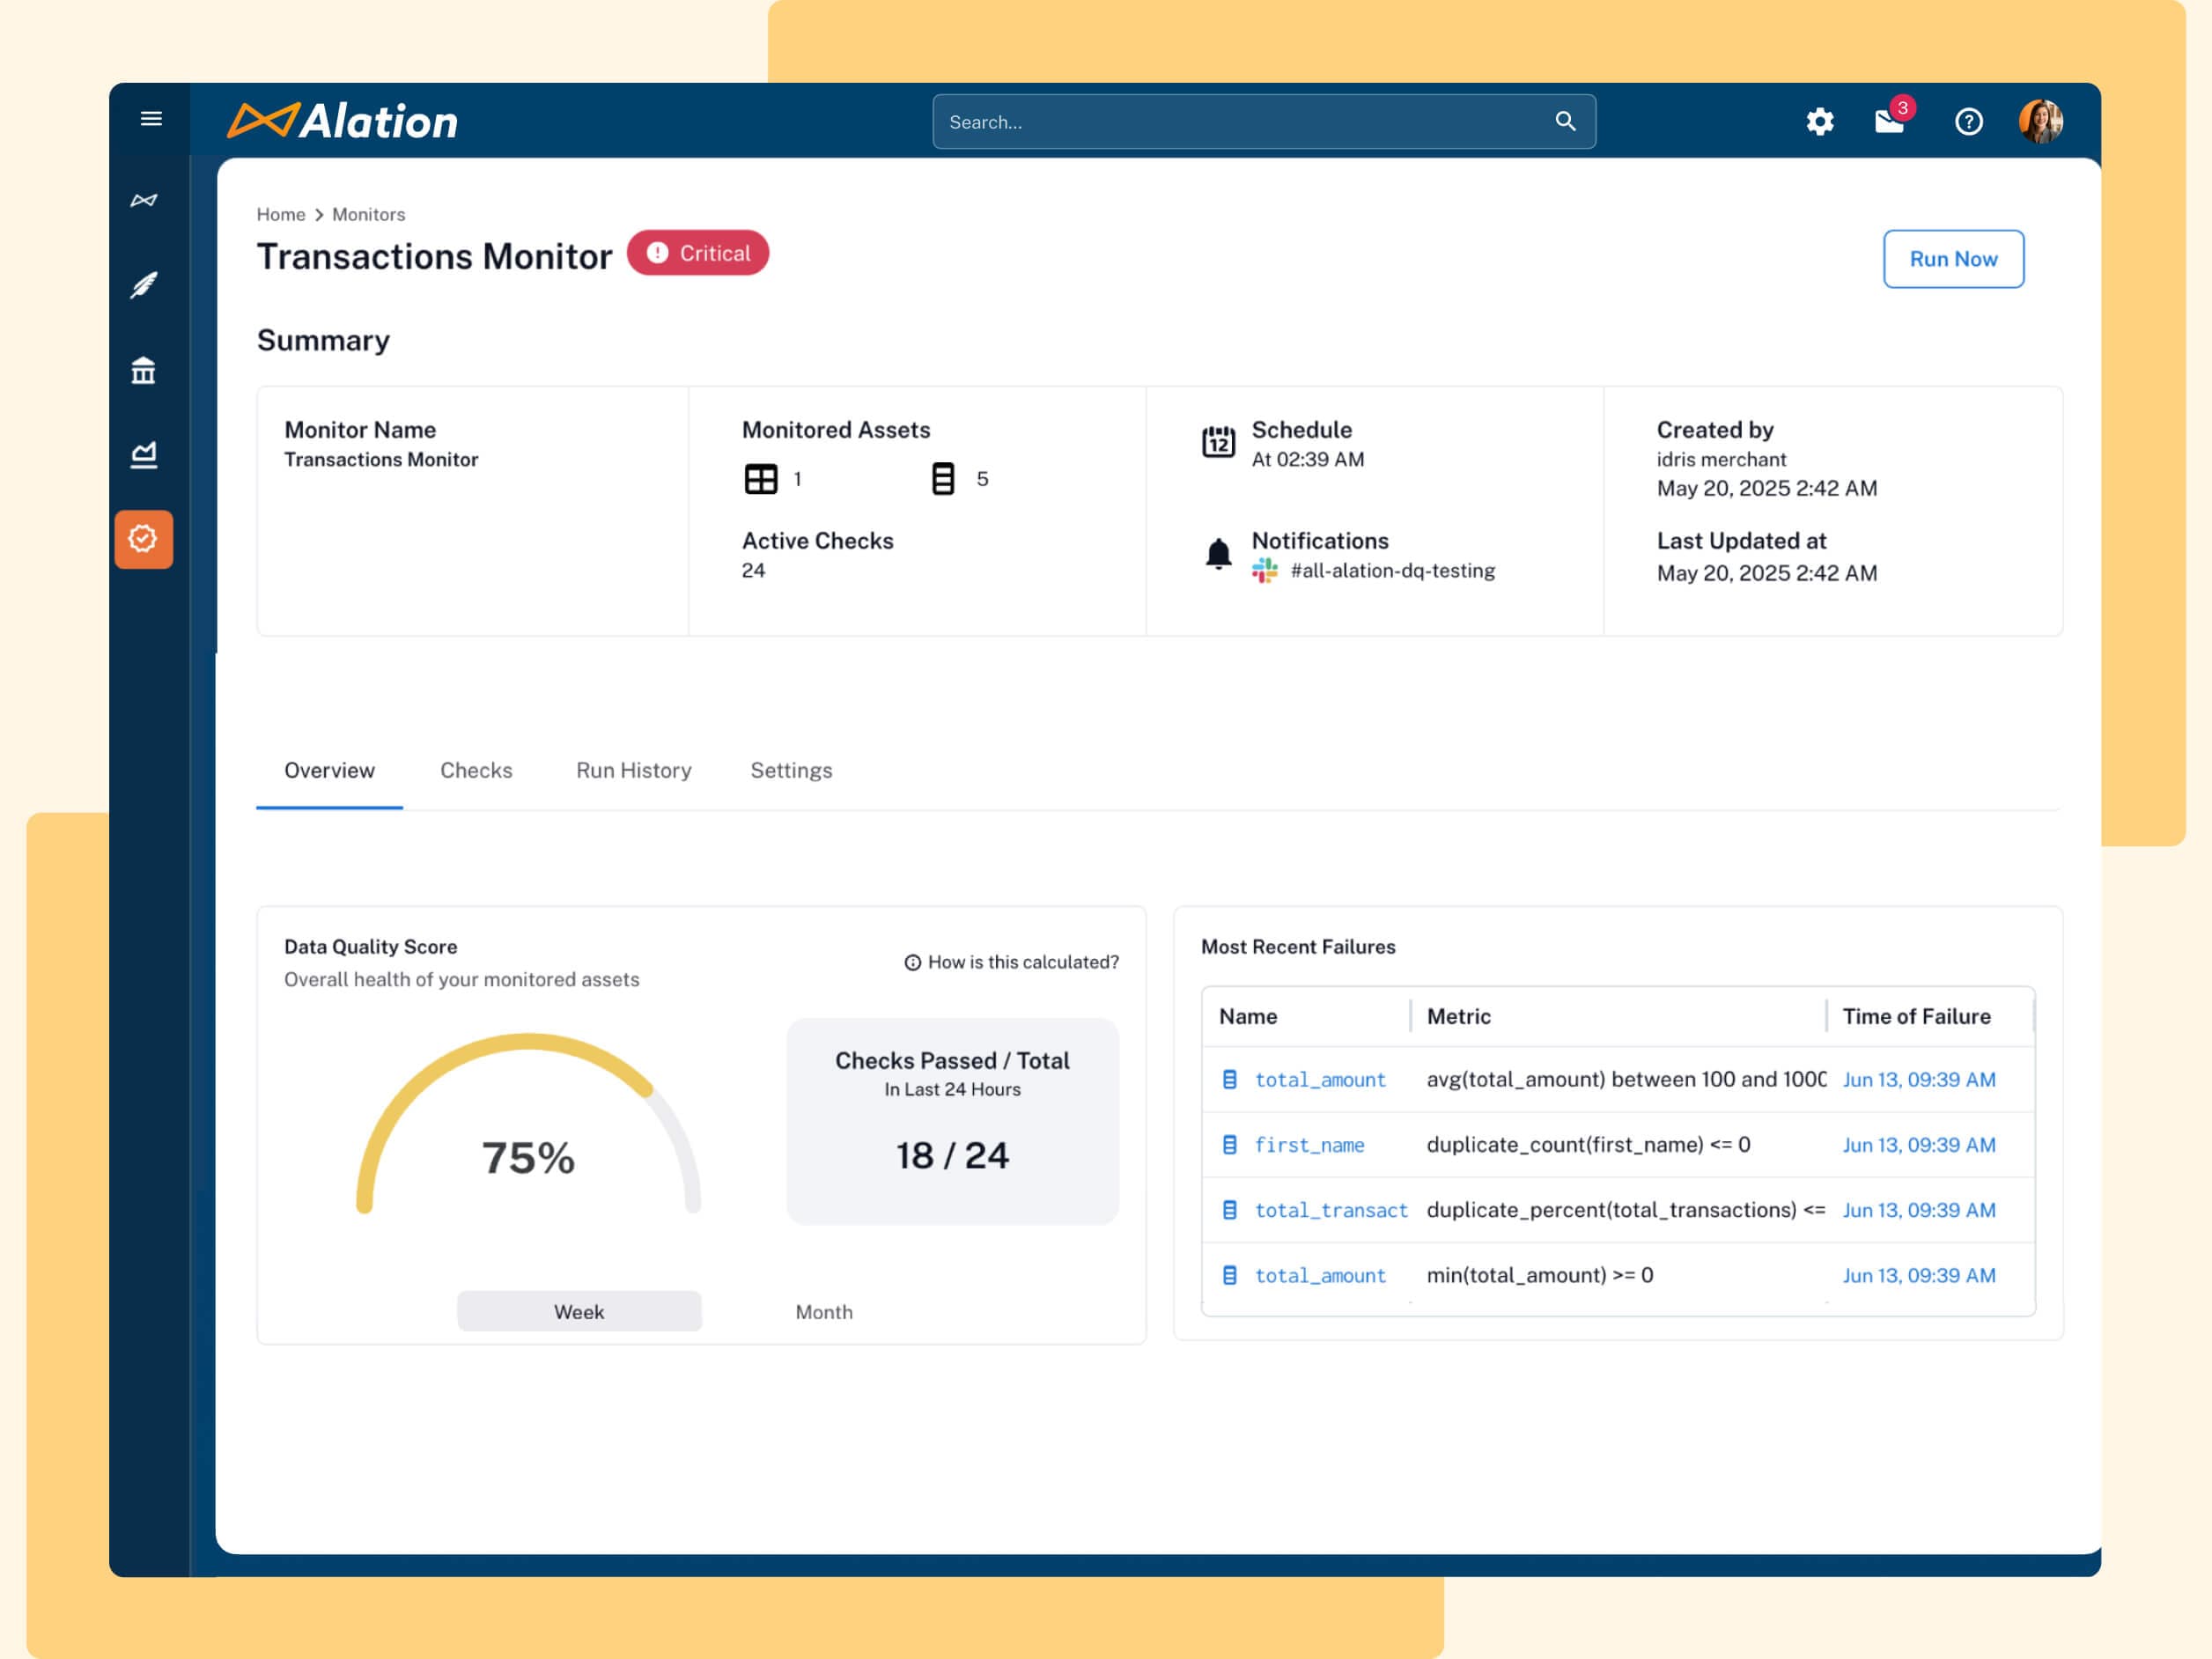
Task: Switch the Data Quality Score to Month view
Action: [823, 1311]
